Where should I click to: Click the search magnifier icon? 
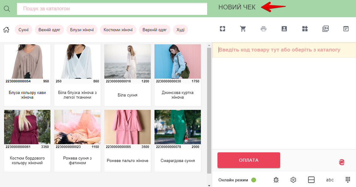[7, 9]
